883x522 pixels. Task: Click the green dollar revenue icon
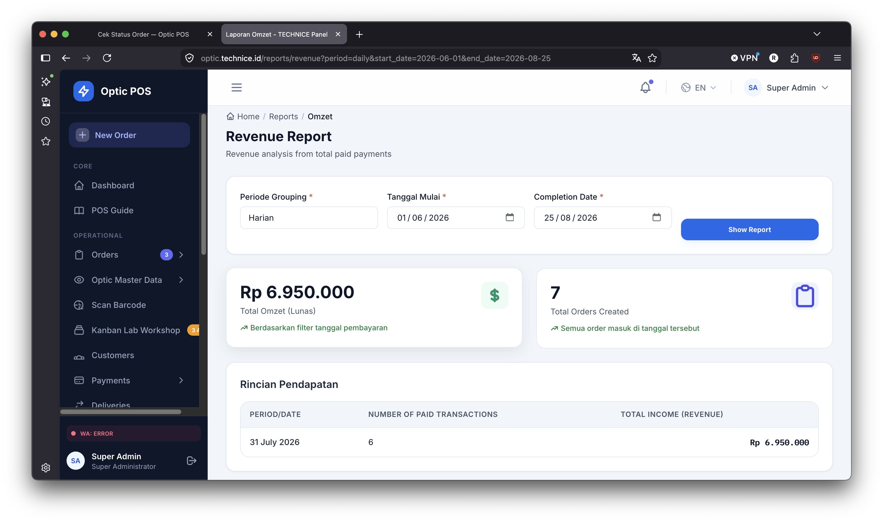(494, 295)
